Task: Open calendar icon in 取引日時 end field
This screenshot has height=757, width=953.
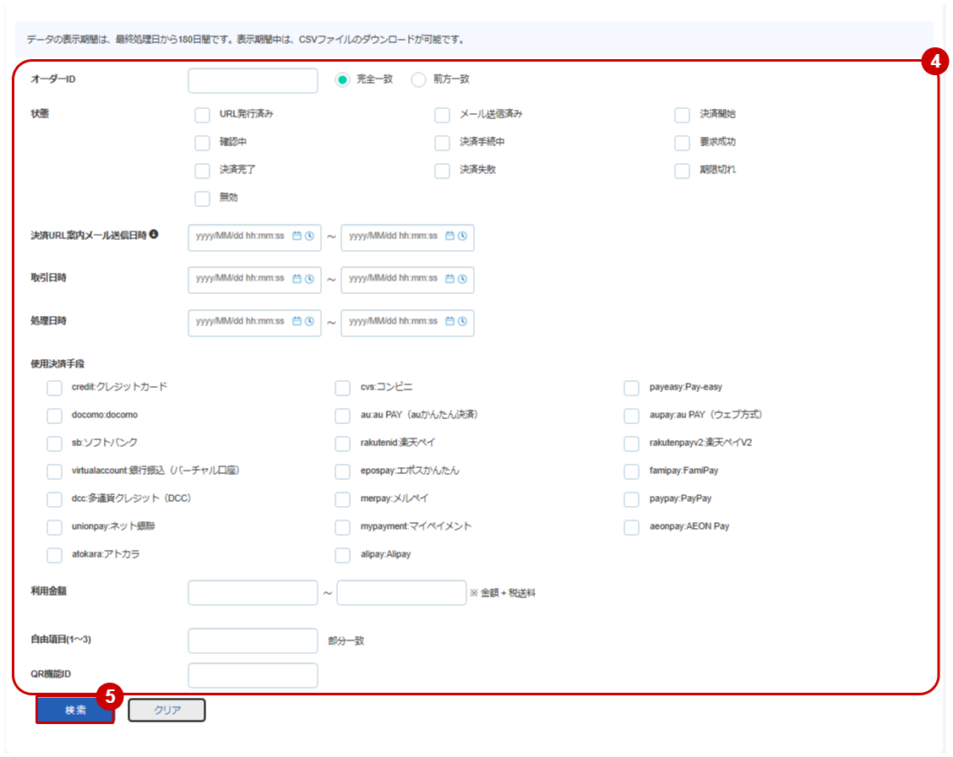Action: click(449, 278)
